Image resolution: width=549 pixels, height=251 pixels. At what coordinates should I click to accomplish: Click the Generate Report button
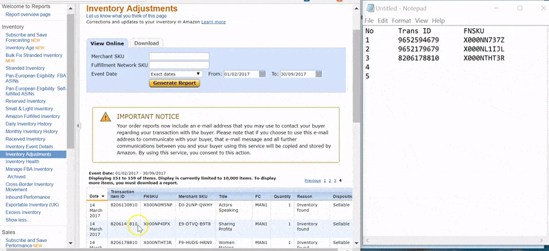click(x=174, y=83)
